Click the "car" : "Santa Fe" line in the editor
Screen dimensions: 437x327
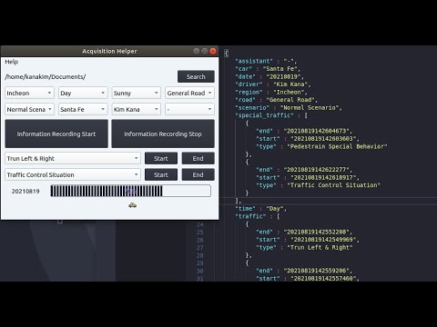[268, 69]
